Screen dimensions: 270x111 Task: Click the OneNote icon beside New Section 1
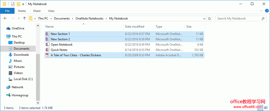[47, 34]
